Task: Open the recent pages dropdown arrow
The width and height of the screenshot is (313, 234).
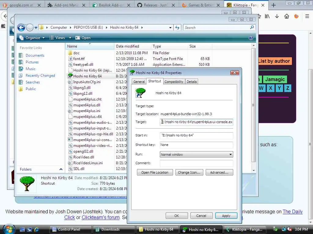Action: [x=36, y=28]
